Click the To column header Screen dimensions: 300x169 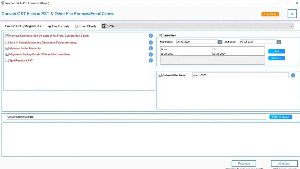tap(238, 49)
